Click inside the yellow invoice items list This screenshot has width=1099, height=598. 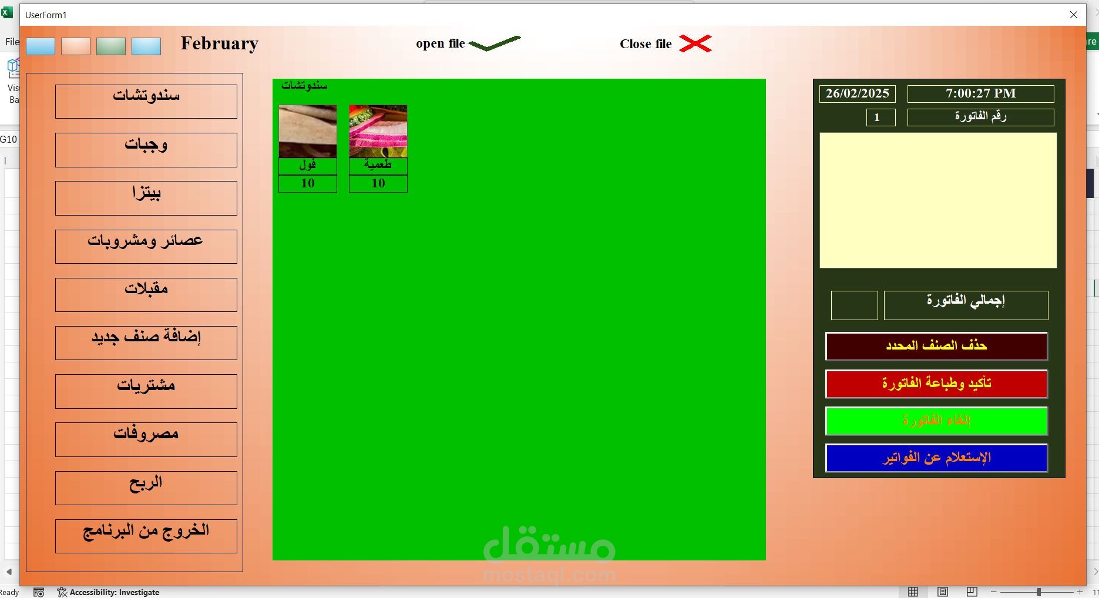(x=938, y=200)
